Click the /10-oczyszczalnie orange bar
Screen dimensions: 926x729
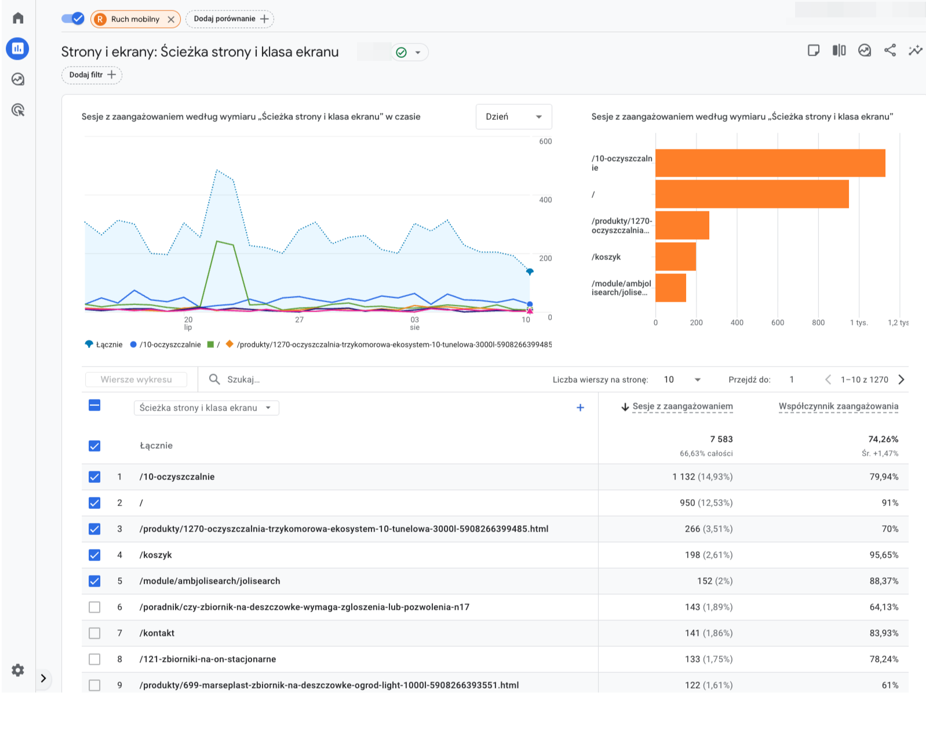770,163
